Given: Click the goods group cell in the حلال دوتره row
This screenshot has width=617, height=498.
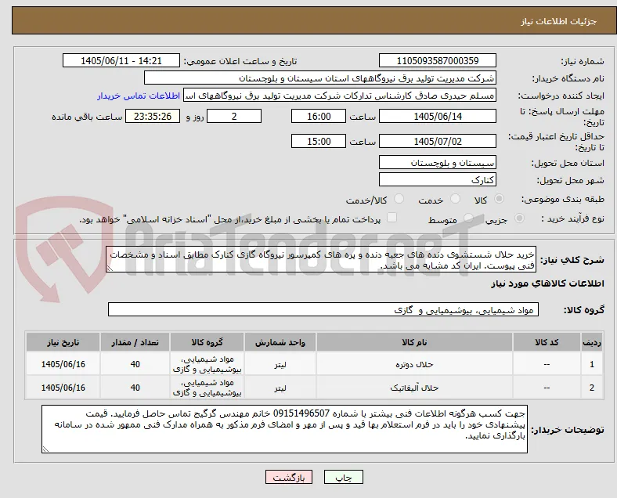Looking at the screenshot, I should pyautogui.click(x=207, y=364).
